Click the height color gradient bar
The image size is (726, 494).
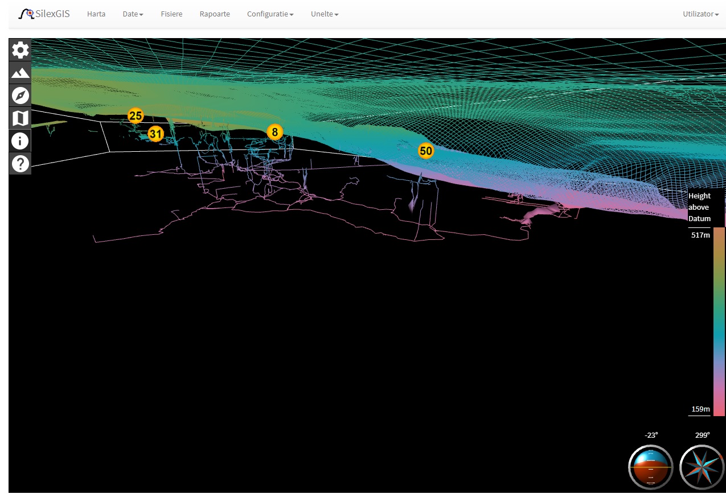(x=719, y=321)
